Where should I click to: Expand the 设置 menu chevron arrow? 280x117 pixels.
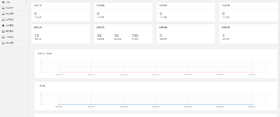point(26,2)
